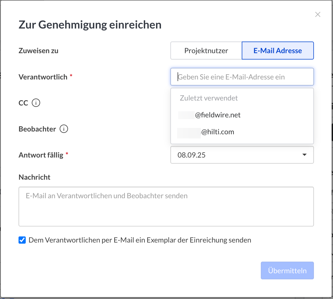
Task: Click the Zuweisen zu label
Action: (38, 51)
